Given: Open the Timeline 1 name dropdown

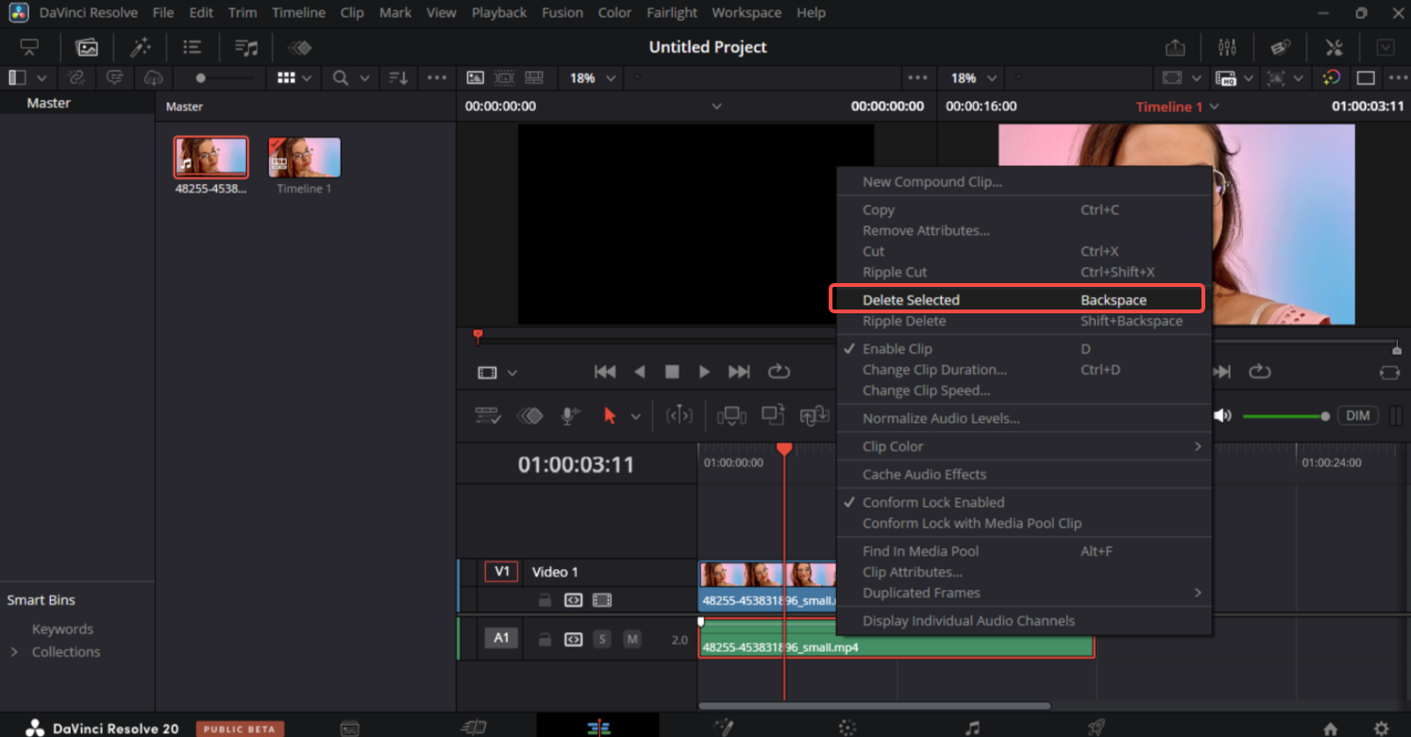Looking at the screenshot, I should [x=1215, y=107].
